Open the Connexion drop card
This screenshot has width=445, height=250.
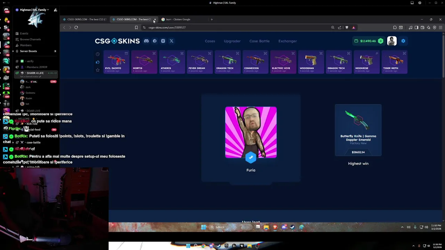click(255, 62)
